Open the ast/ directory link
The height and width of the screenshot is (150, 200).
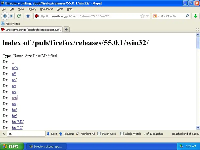[x=14, y=98]
